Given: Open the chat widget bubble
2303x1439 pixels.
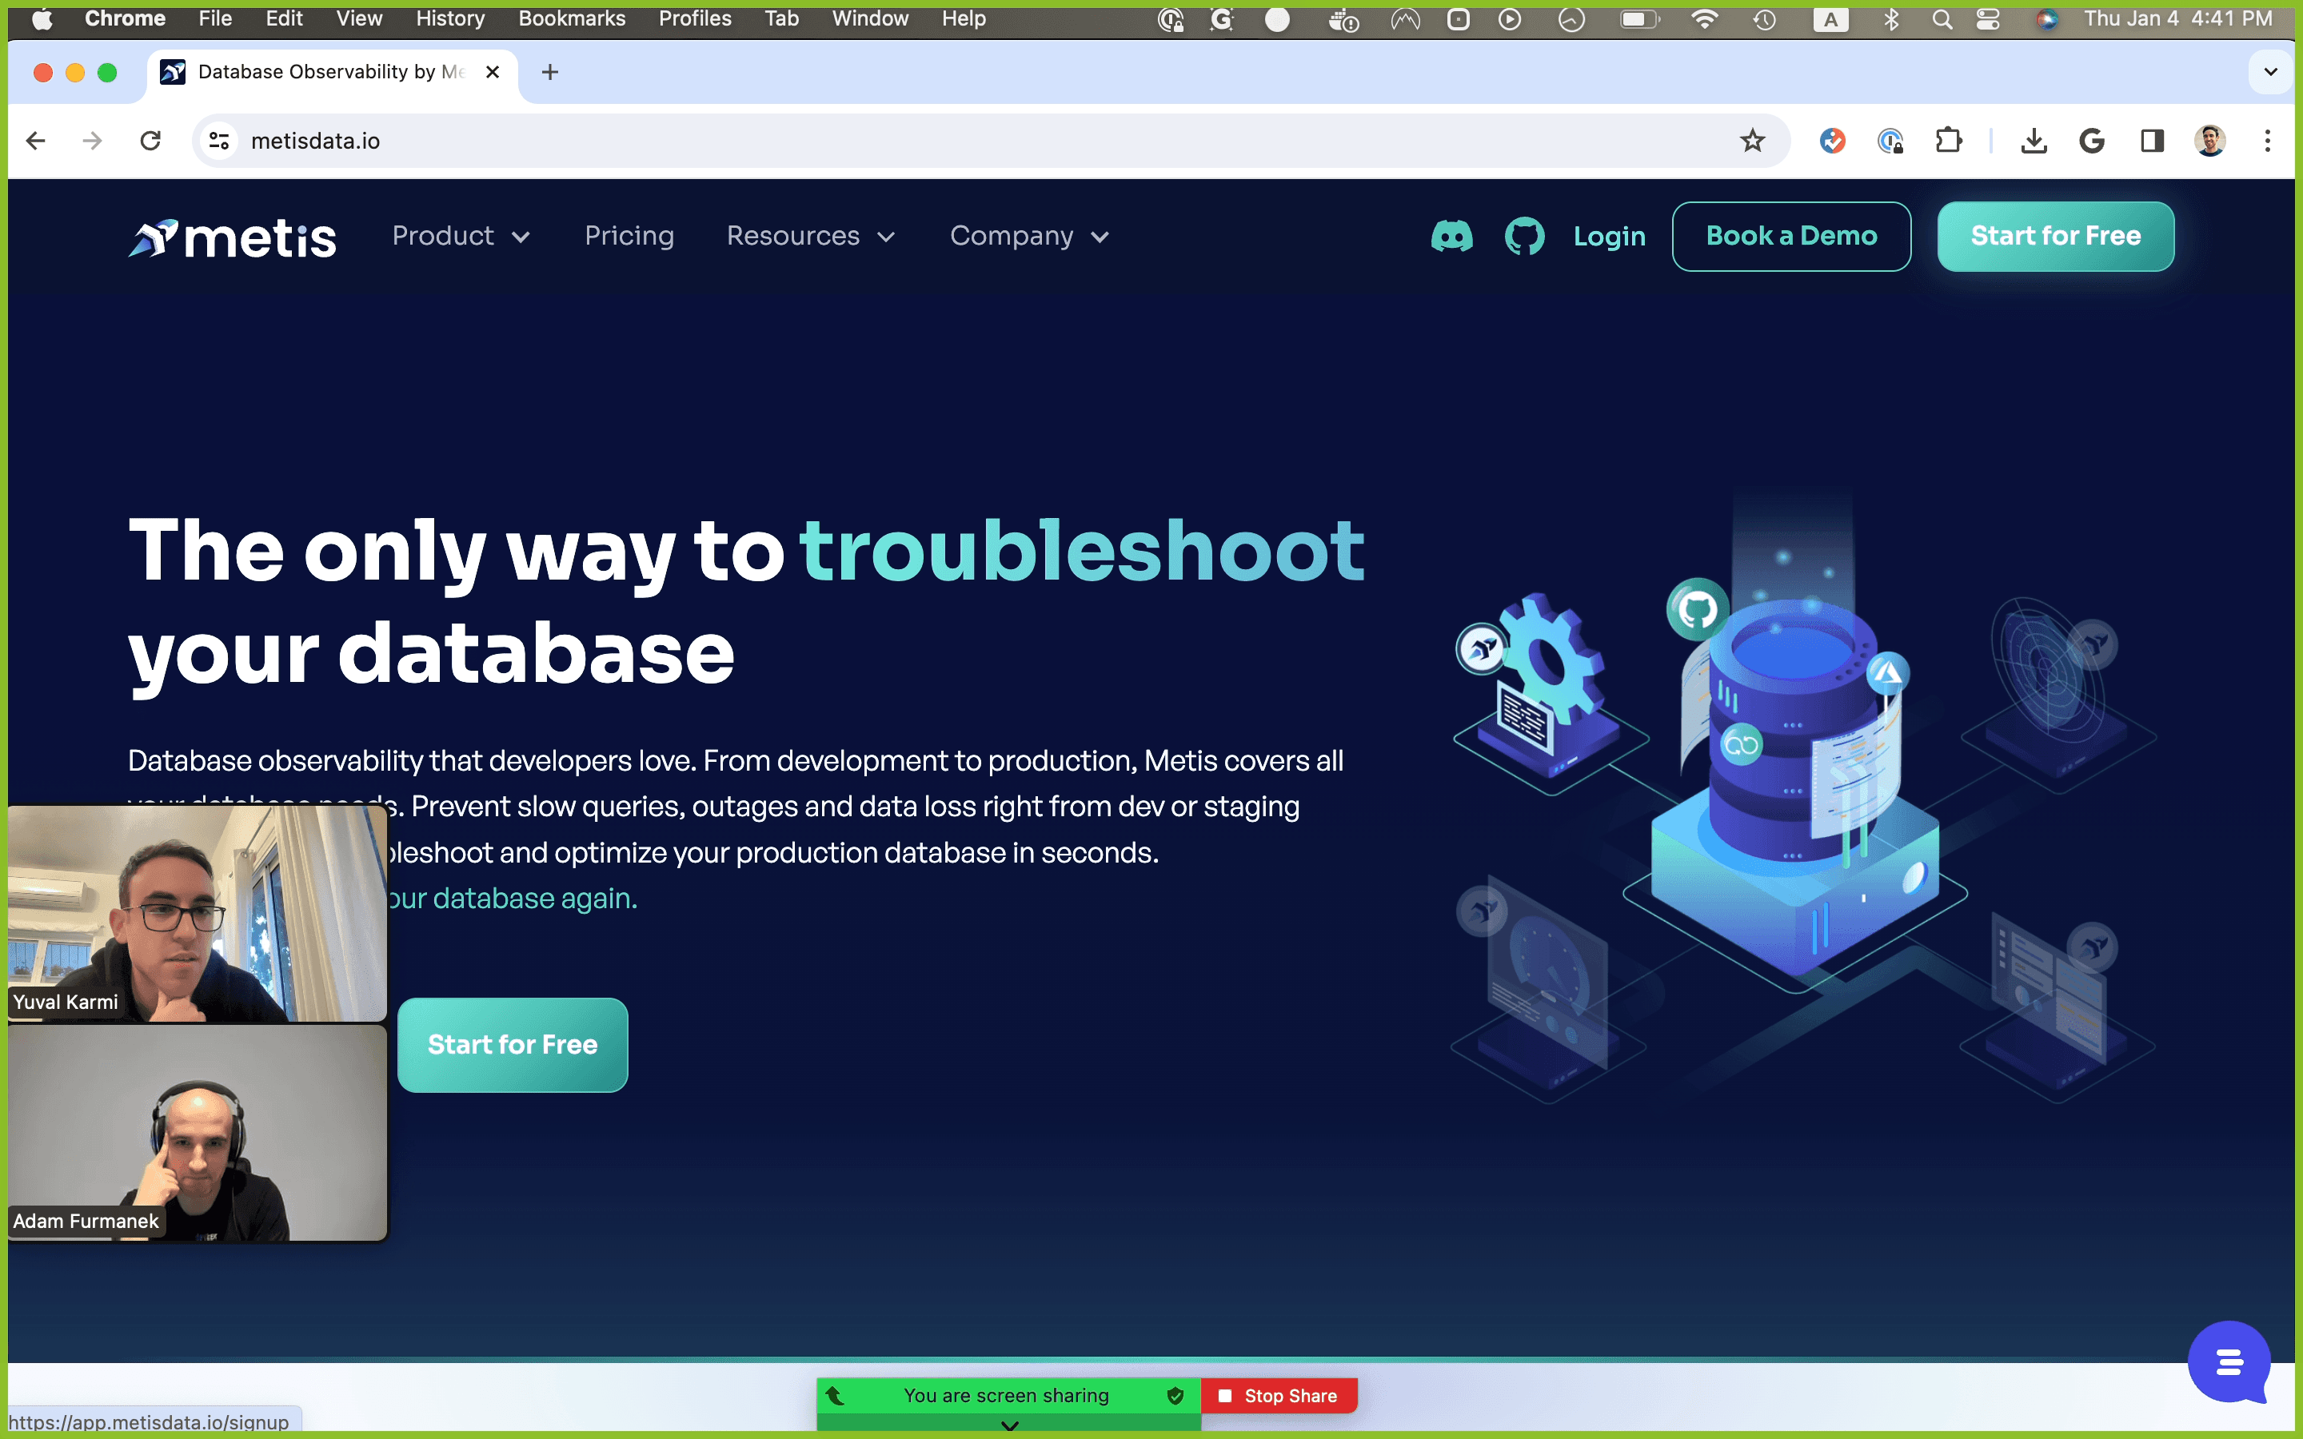Looking at the screenshot, I should pyautogui.click(x=2229, y=1362).
